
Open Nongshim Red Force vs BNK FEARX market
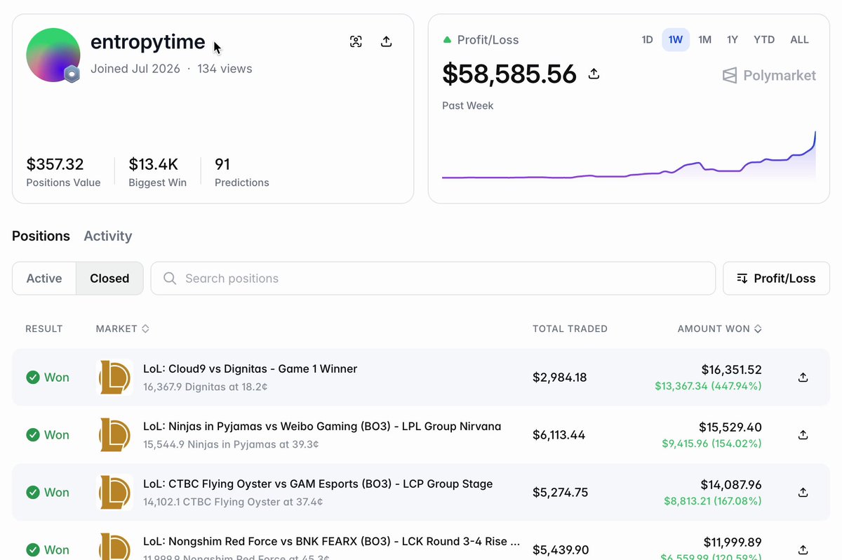coord(331,542)
